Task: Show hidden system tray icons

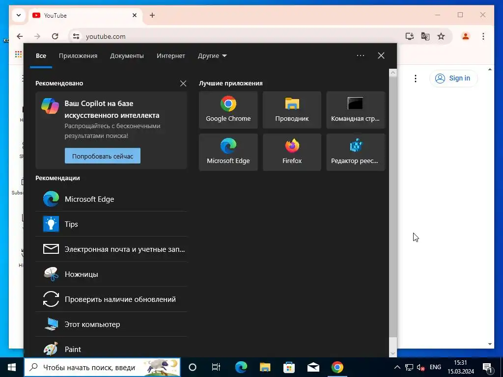Action: 397,367
